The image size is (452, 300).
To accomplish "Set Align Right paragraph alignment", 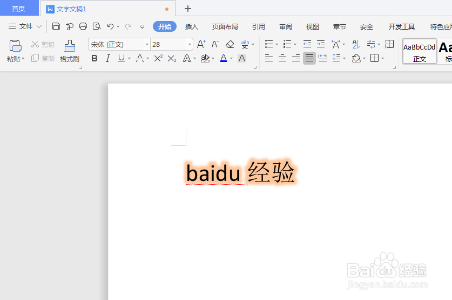I will pyautogui.click(x=296, y=58).
